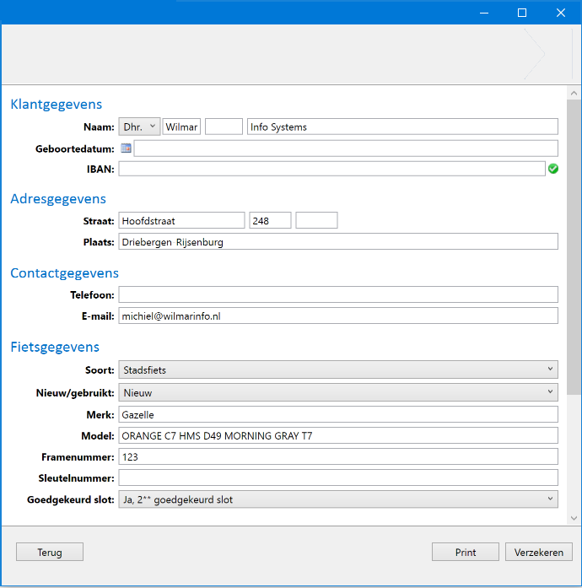Viewport: 582px width, 588px height.
Task: Click the scrollbar up arrow
Action: click(x=574, y=93)
